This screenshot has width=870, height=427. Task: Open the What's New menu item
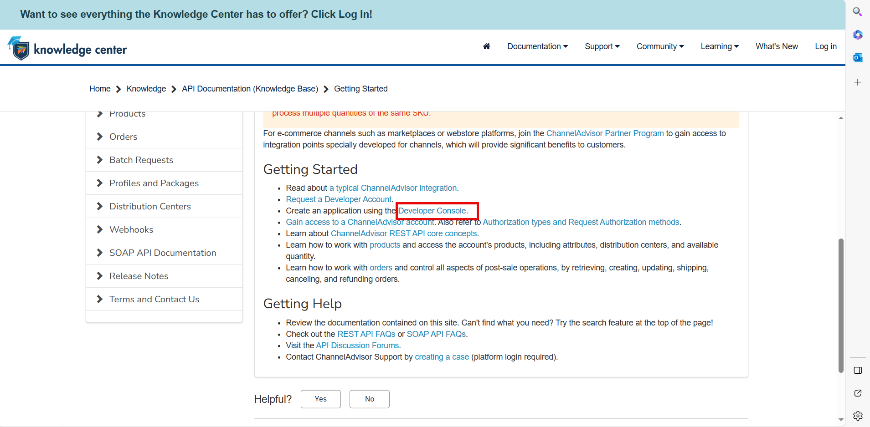777,46
